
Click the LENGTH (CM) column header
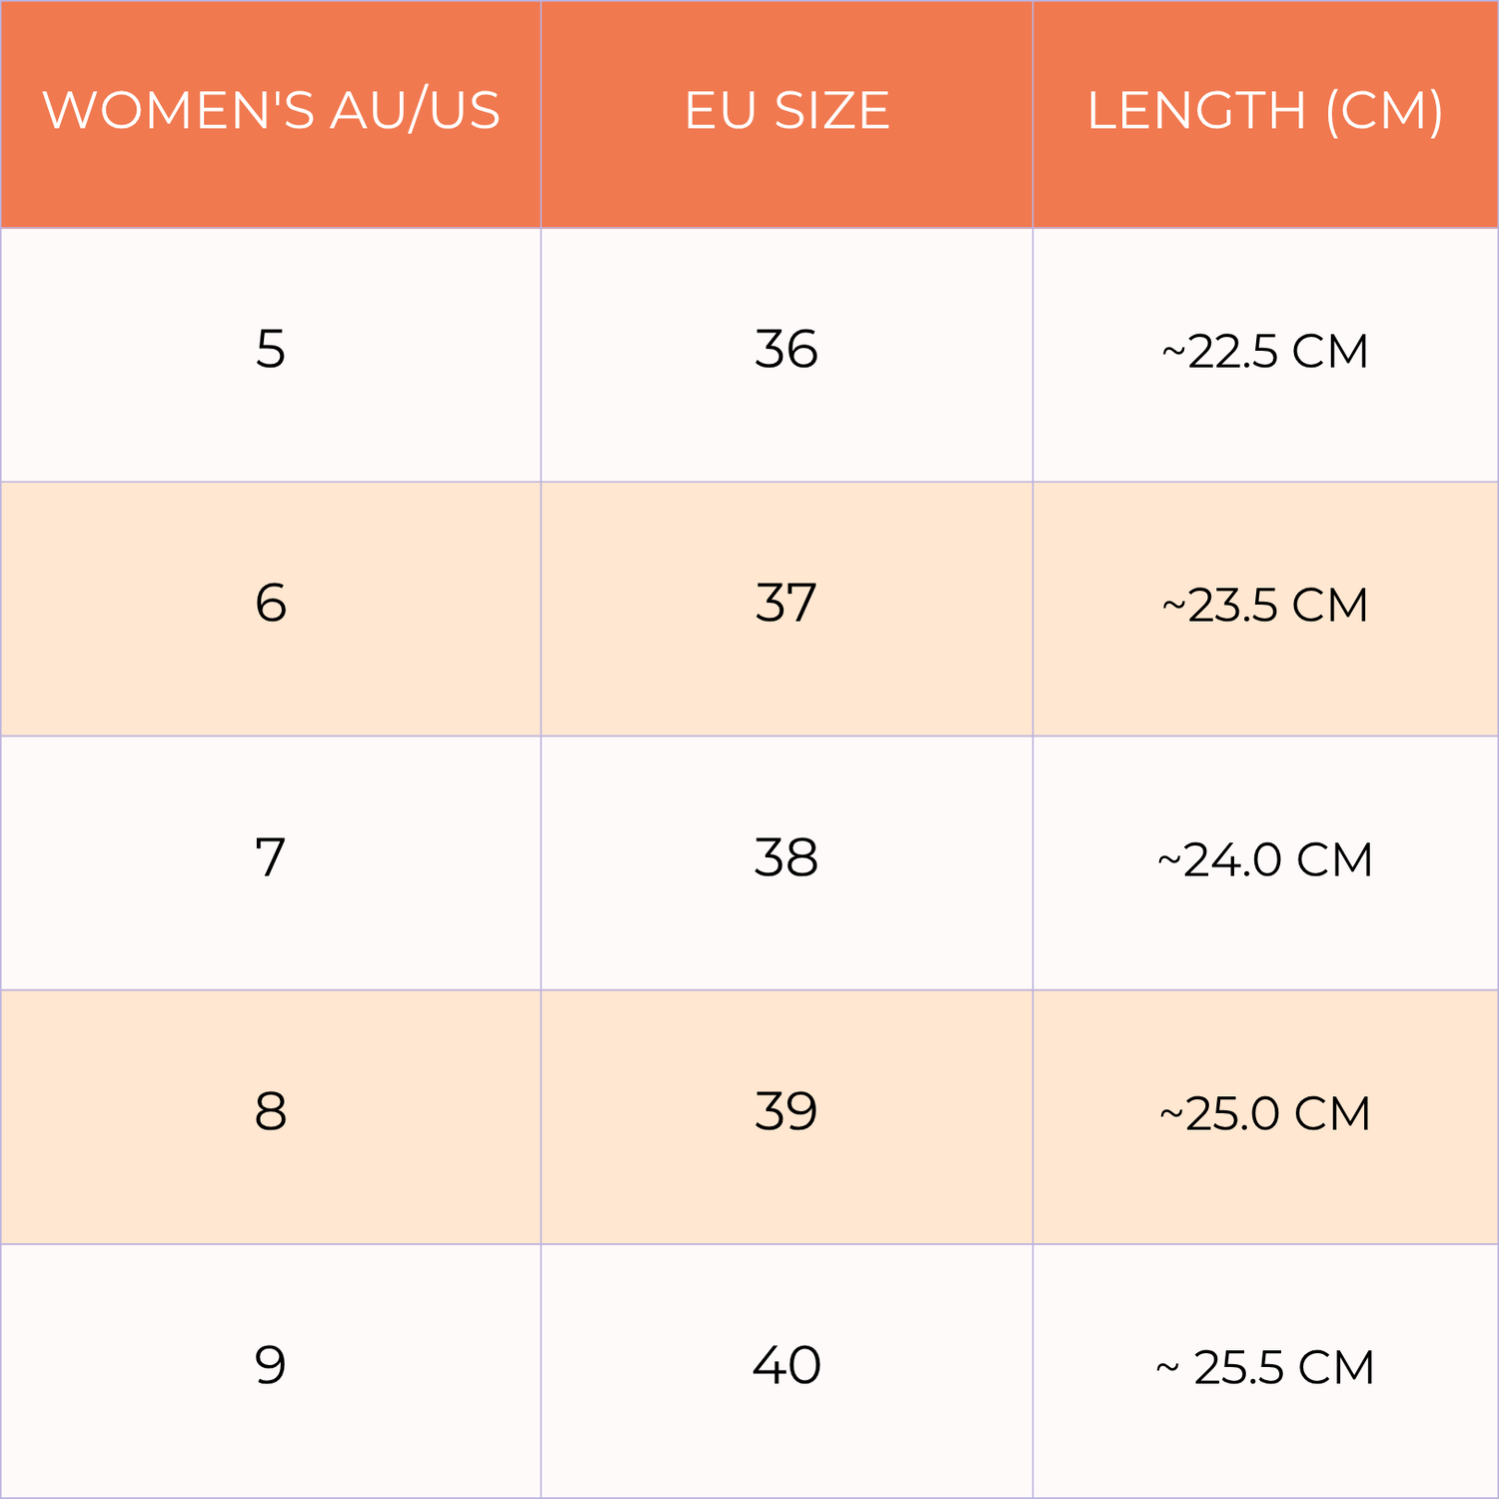1265,110
